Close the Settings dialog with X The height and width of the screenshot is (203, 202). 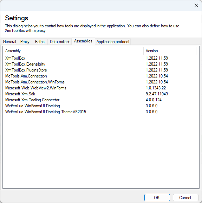pos(196,5)
